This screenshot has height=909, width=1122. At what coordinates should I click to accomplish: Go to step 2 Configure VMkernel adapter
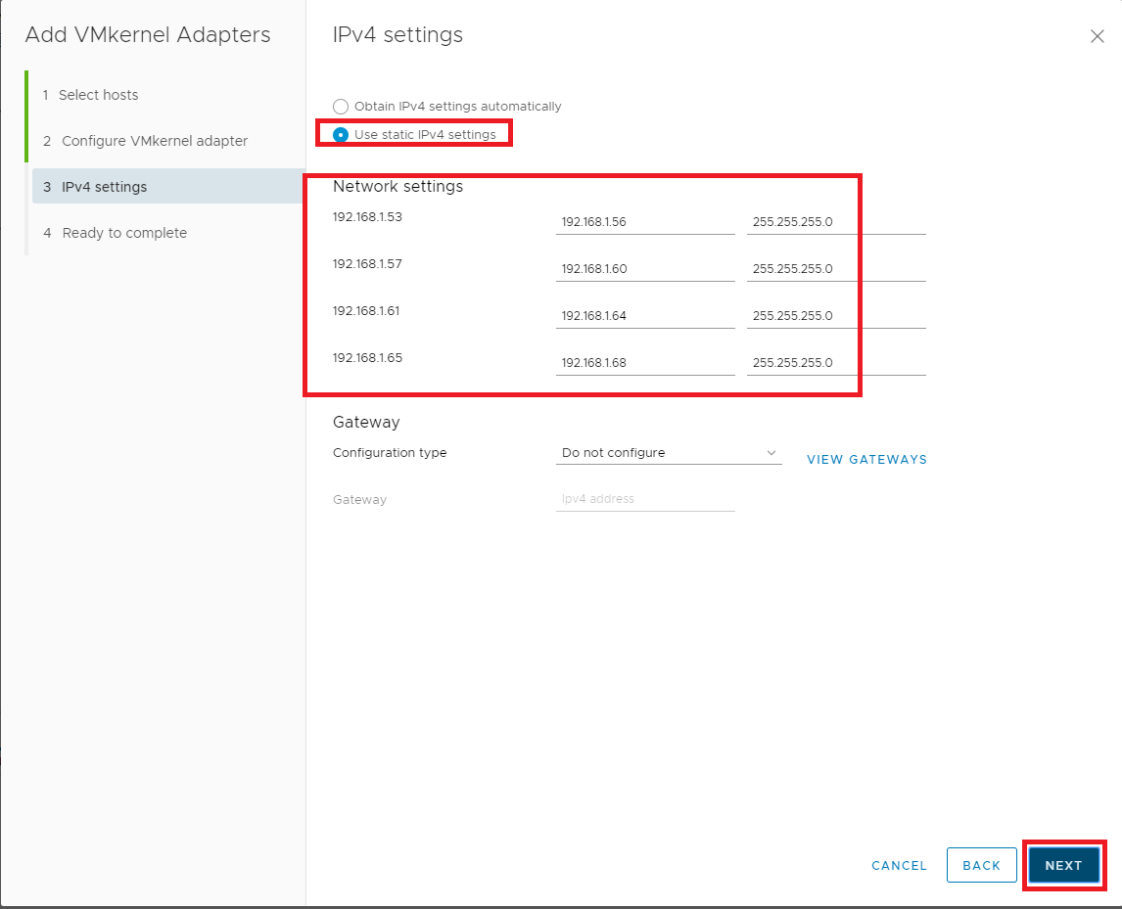click(154, 141)
